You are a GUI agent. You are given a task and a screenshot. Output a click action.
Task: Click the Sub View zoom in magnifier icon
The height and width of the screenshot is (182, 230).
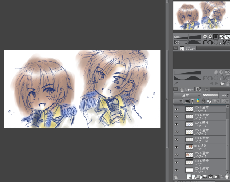click(221, 72)
